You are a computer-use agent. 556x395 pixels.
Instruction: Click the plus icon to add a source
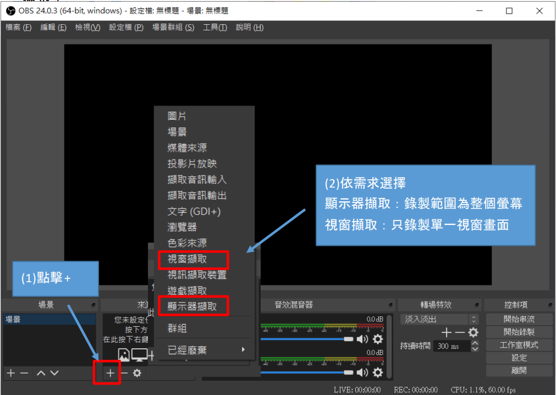(x=111, y=373)
